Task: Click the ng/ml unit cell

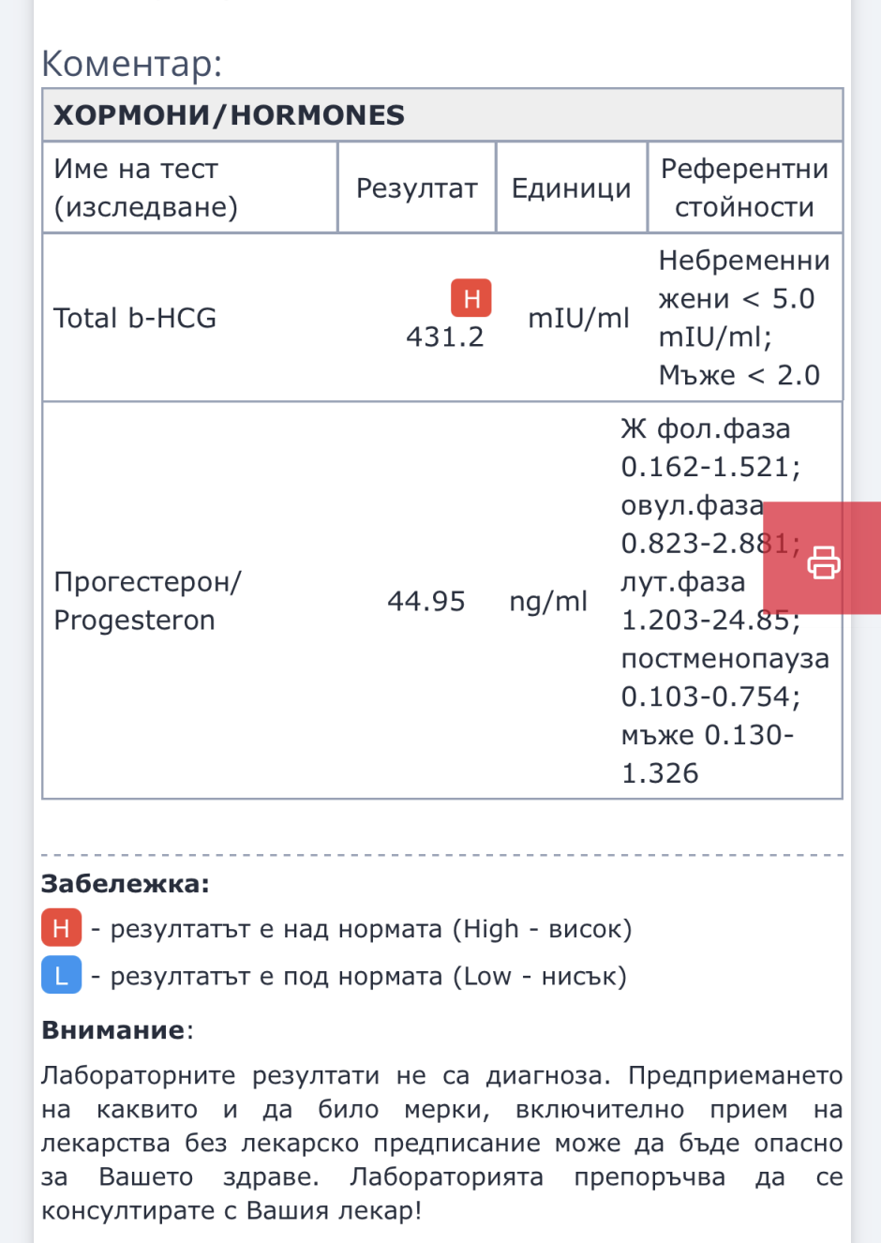Action: click(x=548, y=601)
